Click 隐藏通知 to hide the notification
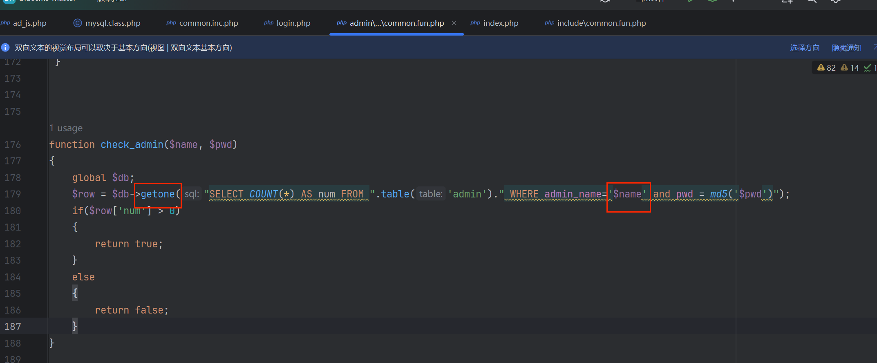This screenshot has height=363, width=877. pyautogui.click(x=846, y=48)
